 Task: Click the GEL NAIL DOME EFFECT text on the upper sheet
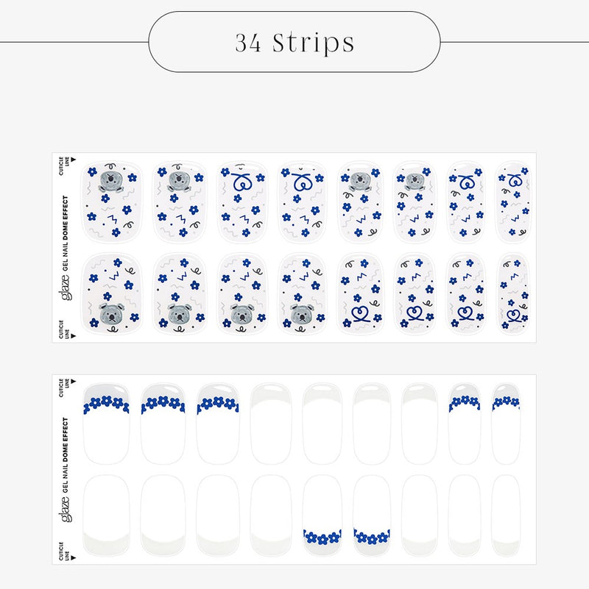[66, 233]
